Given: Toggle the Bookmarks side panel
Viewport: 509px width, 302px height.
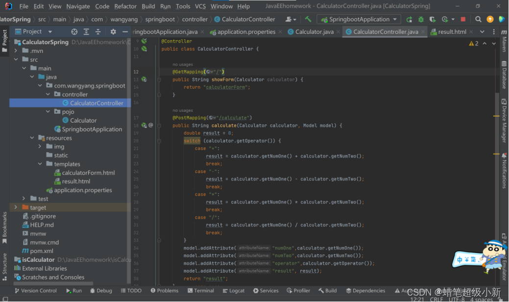Looking at the screenshot, I should click(4, 227).
